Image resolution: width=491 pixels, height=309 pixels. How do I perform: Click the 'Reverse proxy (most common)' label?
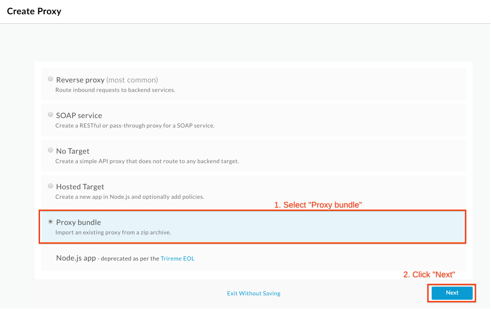[x=107, y=80]
